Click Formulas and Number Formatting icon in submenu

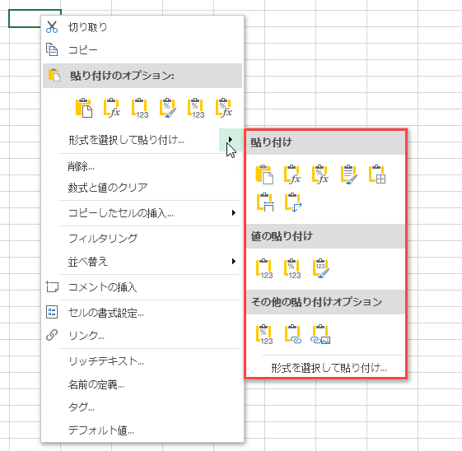[320, 174]
